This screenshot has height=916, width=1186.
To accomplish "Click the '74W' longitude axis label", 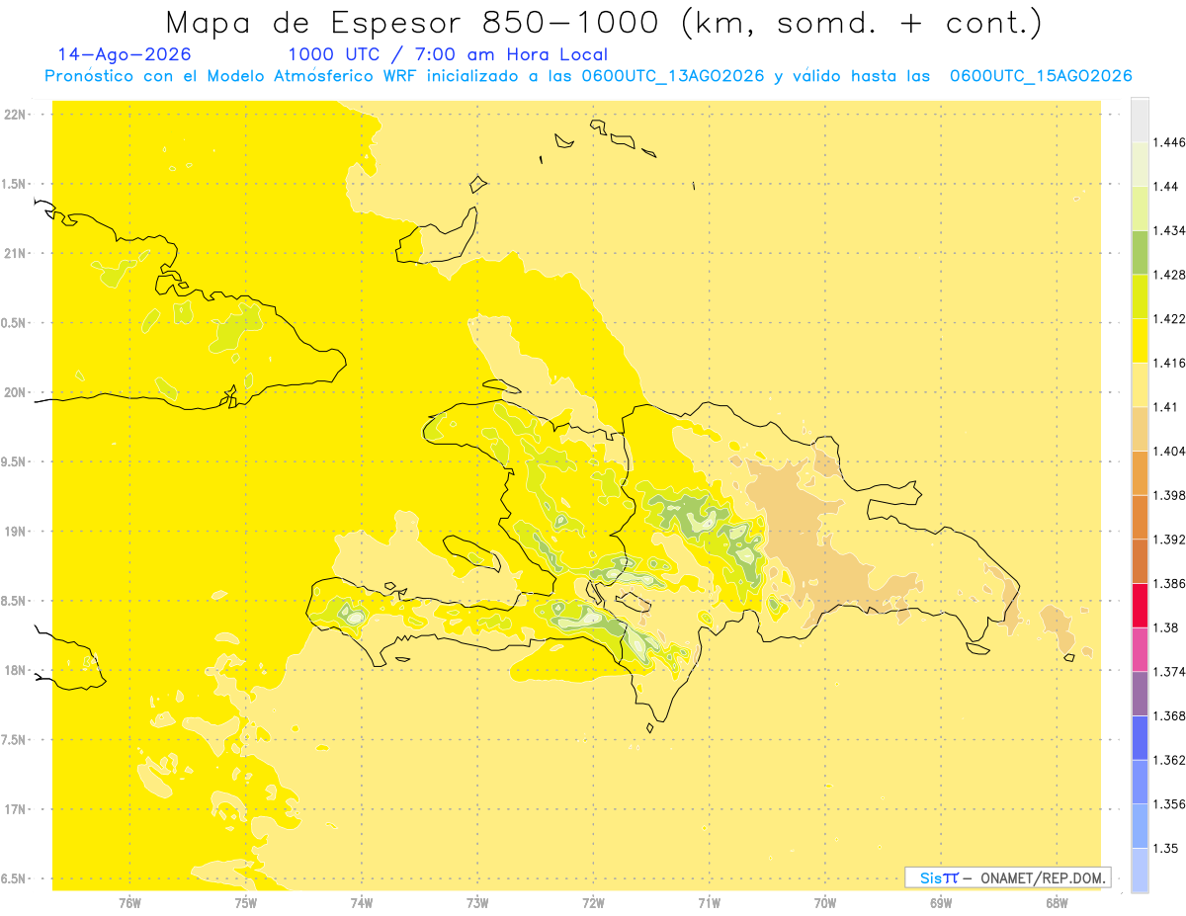I will [x=362, y=903].
